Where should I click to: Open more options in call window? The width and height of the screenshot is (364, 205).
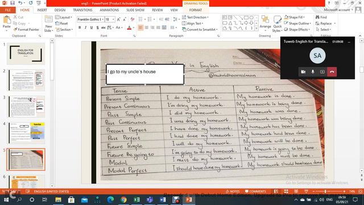pos(349,42)
